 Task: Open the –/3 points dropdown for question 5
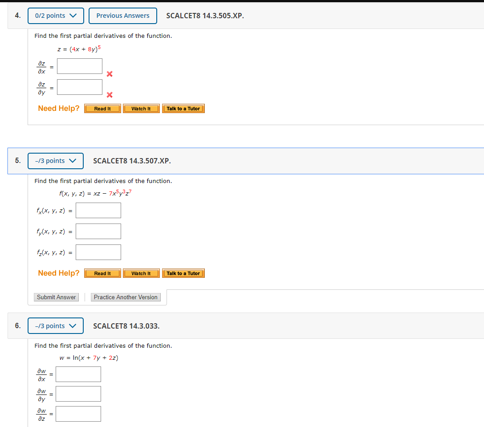coord(55,161)
